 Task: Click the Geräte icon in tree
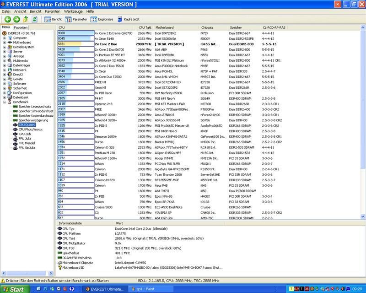pyautogui.click(x=10, y=79)
